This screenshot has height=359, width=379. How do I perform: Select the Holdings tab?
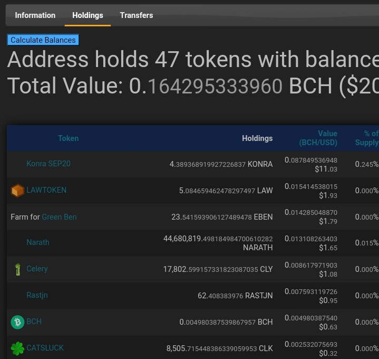tap(88, 15)
